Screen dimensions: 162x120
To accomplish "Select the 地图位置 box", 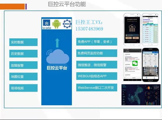I will [x=23, y=77].
